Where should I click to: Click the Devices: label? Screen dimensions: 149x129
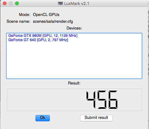[74, 28]
